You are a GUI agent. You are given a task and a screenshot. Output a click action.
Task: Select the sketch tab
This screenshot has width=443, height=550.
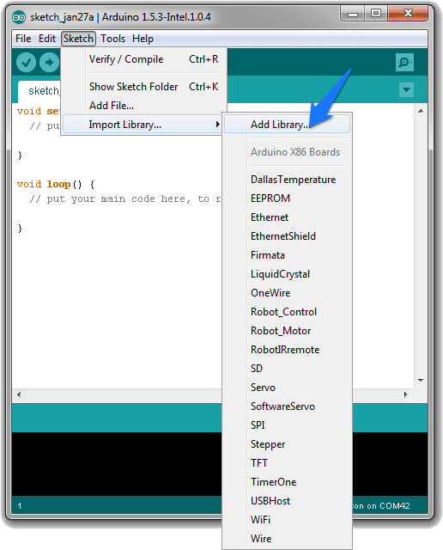pyautogui.click(x=39, y=91)
